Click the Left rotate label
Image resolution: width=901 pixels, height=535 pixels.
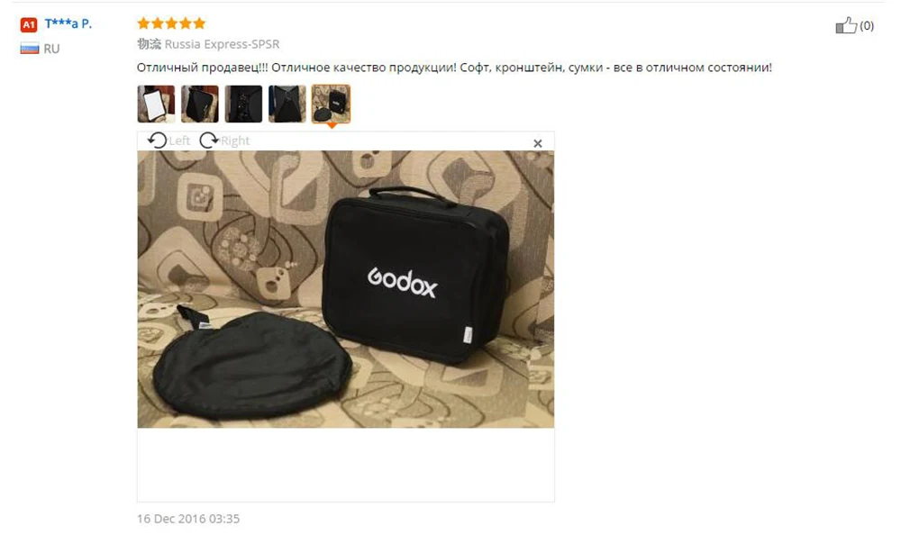(179, 141)
